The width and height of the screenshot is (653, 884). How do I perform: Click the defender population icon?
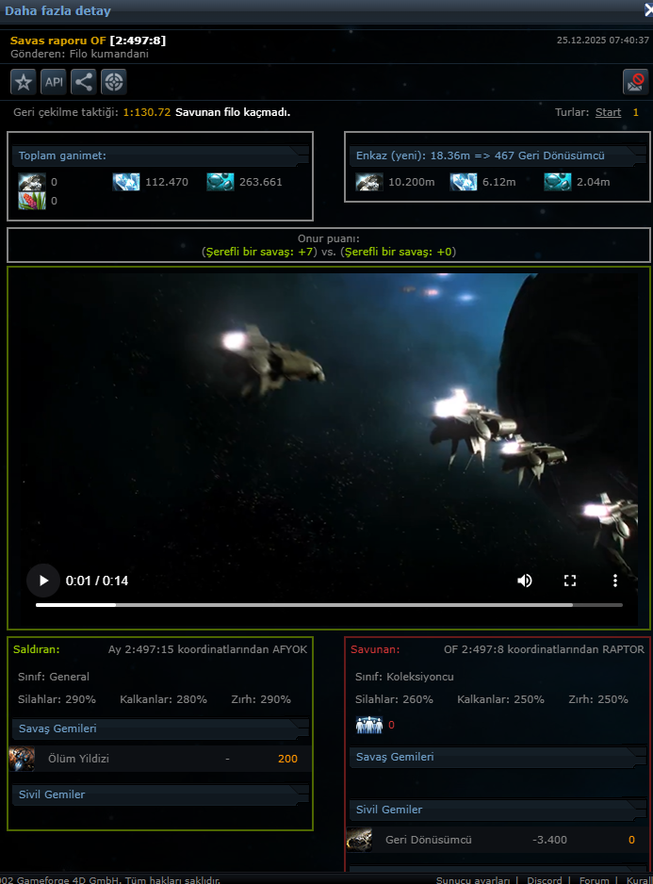[x=369, y=725]
